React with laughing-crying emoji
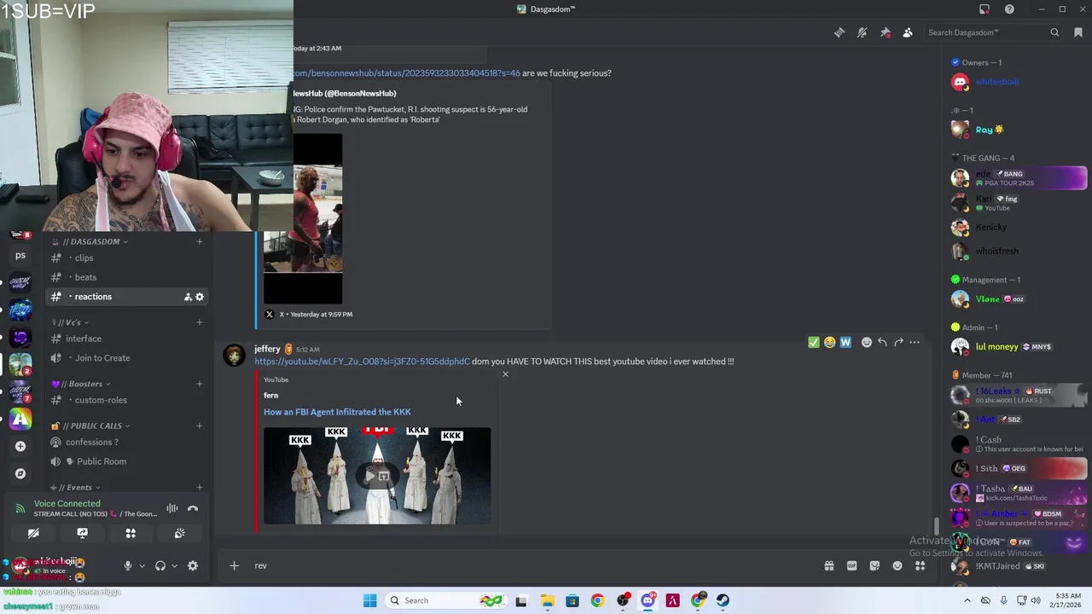This screenshot has width=1092, height=614. click(x=829, y=343)
